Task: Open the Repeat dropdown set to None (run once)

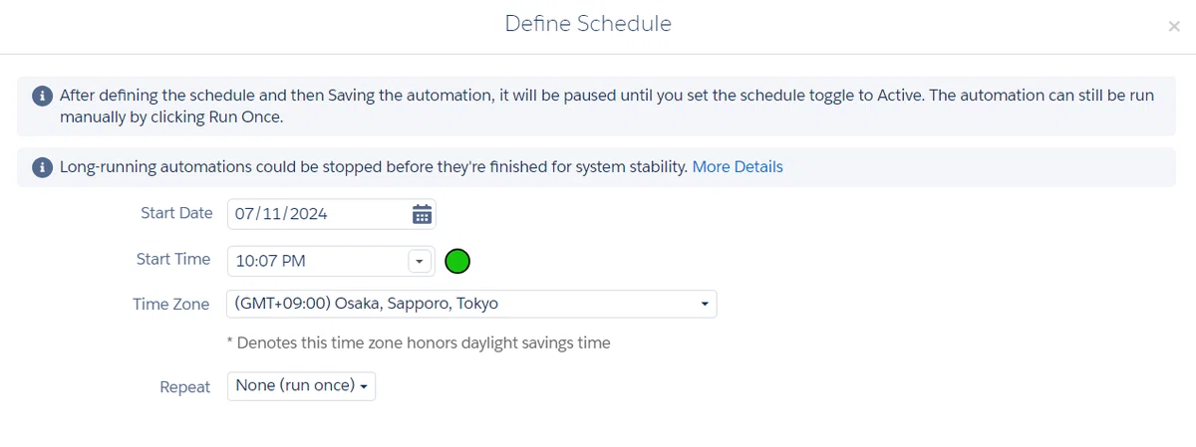Action: [301, 386]
